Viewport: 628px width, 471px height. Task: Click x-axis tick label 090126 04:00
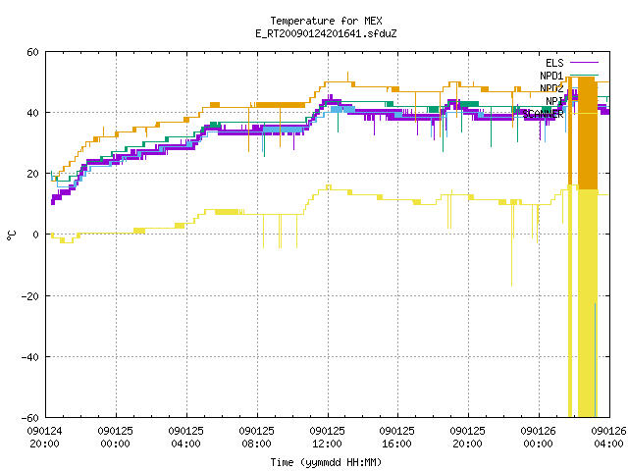click(608, 438)
